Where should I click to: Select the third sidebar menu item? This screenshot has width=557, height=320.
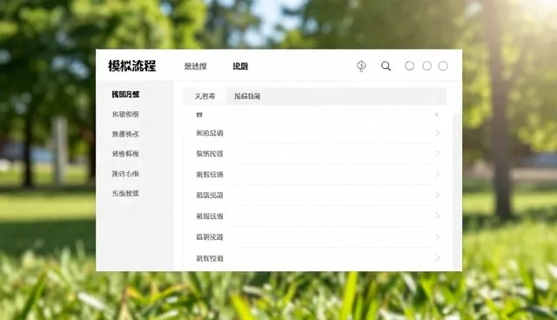125,134
